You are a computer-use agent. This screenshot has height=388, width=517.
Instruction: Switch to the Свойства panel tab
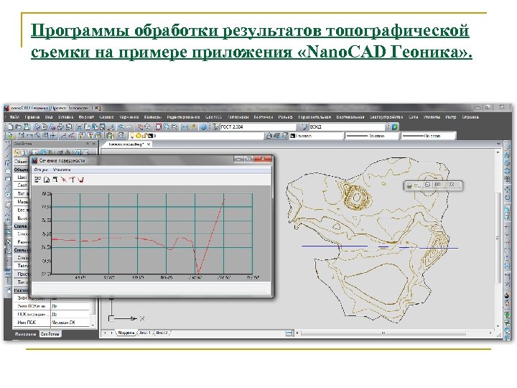(50, 334)
